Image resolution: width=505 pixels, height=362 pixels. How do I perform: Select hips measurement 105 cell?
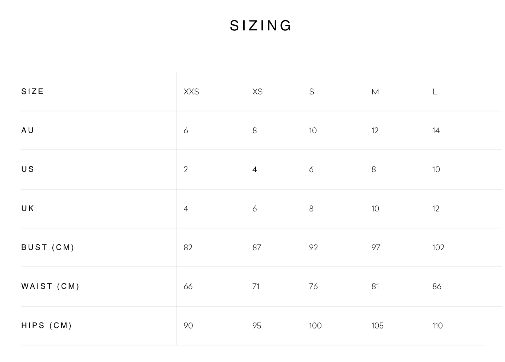(377, 326)
